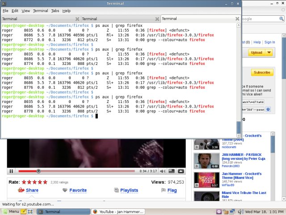Image resolution: width=286 pixels, height=215 pixels.
Task: Switch to the second Terminal tab
Action: [120, 19]
